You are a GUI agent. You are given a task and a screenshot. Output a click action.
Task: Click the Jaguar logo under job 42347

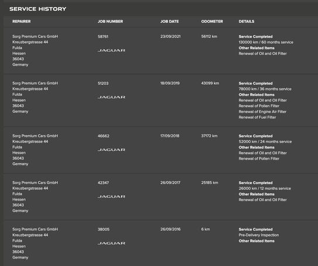[111, 196]
